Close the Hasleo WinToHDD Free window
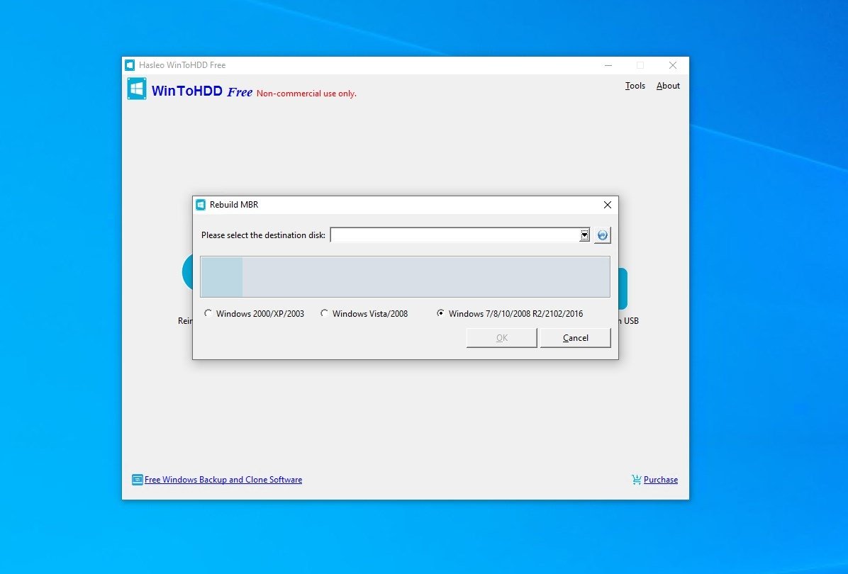Screen dimensions: 848x574 tap(673, 65)
